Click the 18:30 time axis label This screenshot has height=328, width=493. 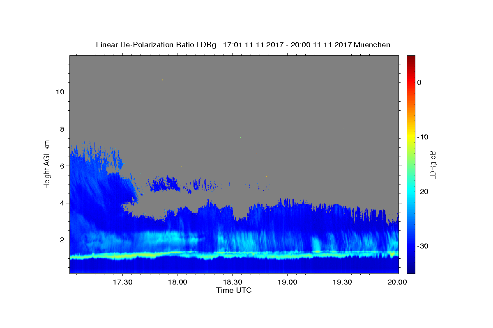(232, 282)
